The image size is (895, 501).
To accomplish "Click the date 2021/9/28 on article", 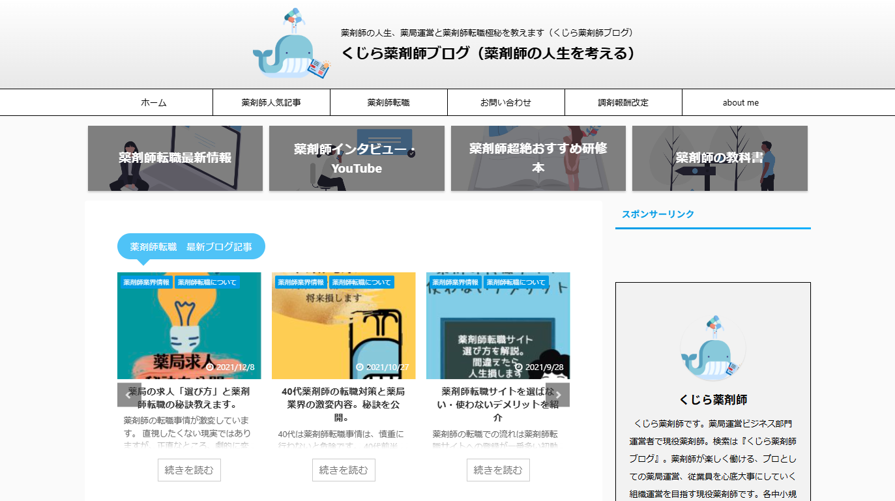I will [x=540, y=367].
